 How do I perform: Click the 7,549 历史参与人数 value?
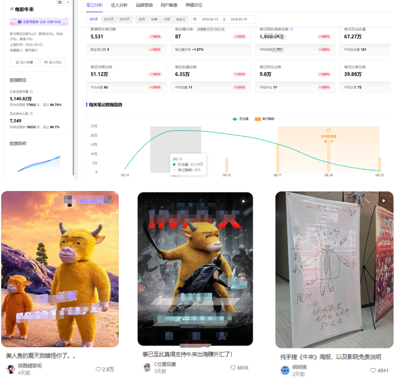click(x=16, y=121)
